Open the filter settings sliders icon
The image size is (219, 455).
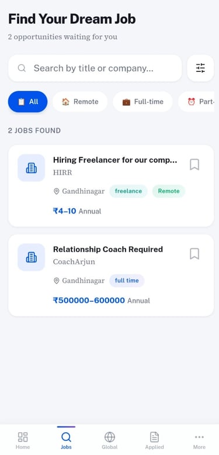coord(200,68)
